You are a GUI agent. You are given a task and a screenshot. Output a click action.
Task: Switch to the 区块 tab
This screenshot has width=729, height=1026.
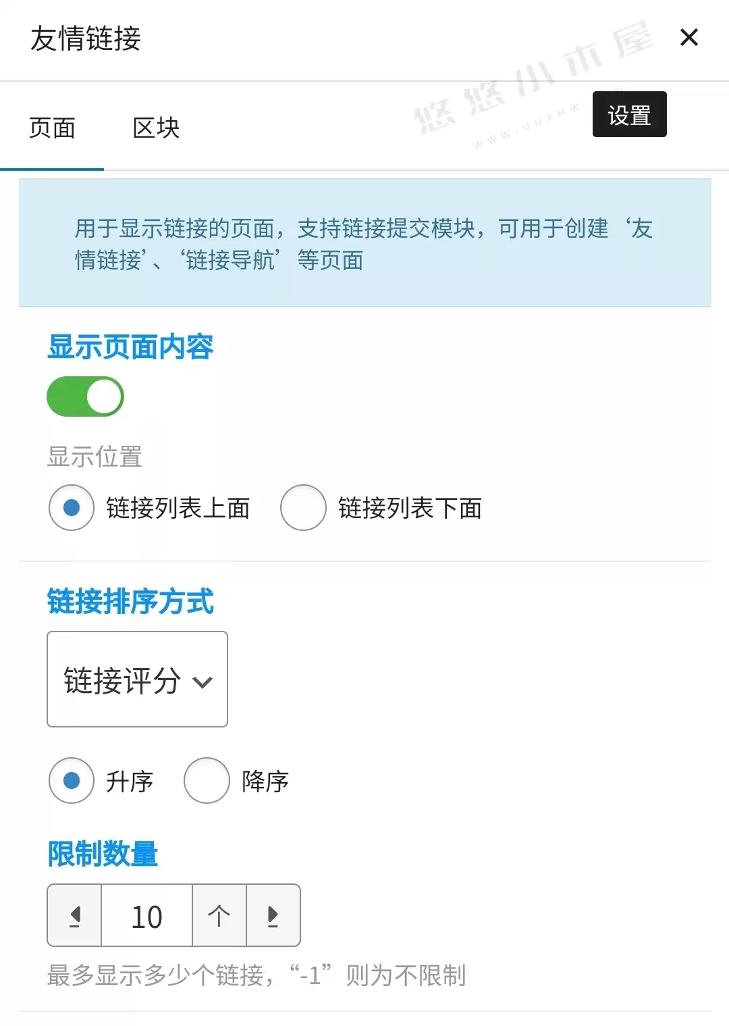click(157, 128)
